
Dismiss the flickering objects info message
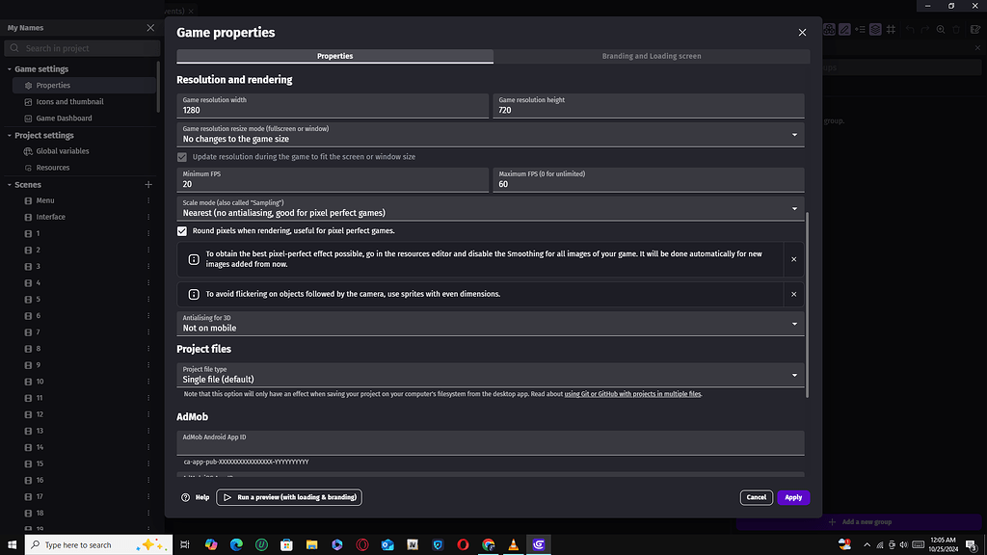793,294
